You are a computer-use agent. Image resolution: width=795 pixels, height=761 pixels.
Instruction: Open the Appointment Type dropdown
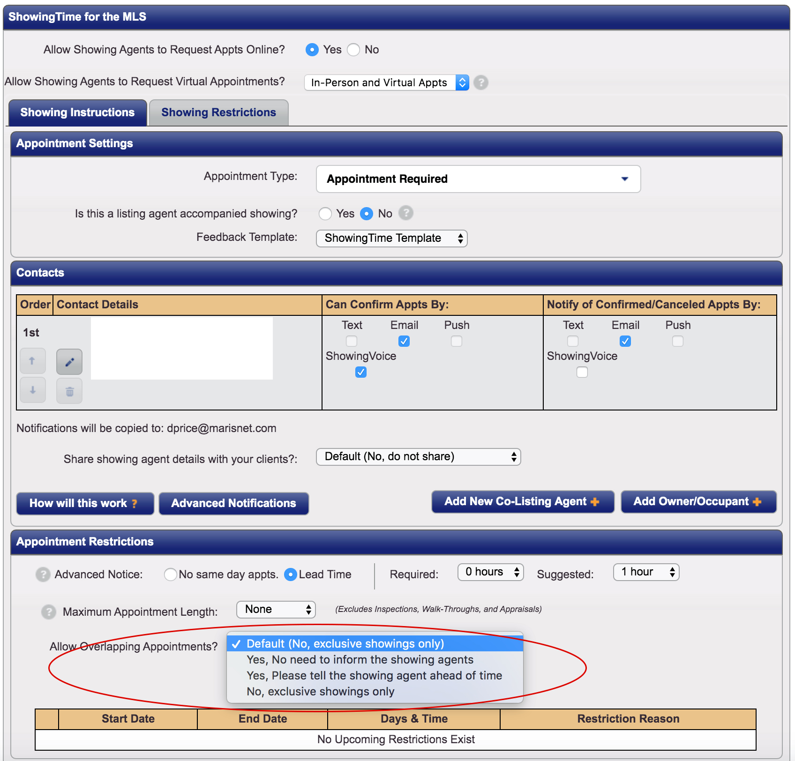click(478, 179)
